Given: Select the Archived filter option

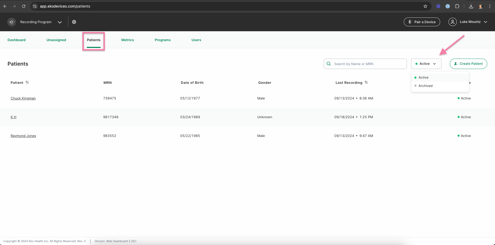Looking at the screenshot, I should pos(440,86).
